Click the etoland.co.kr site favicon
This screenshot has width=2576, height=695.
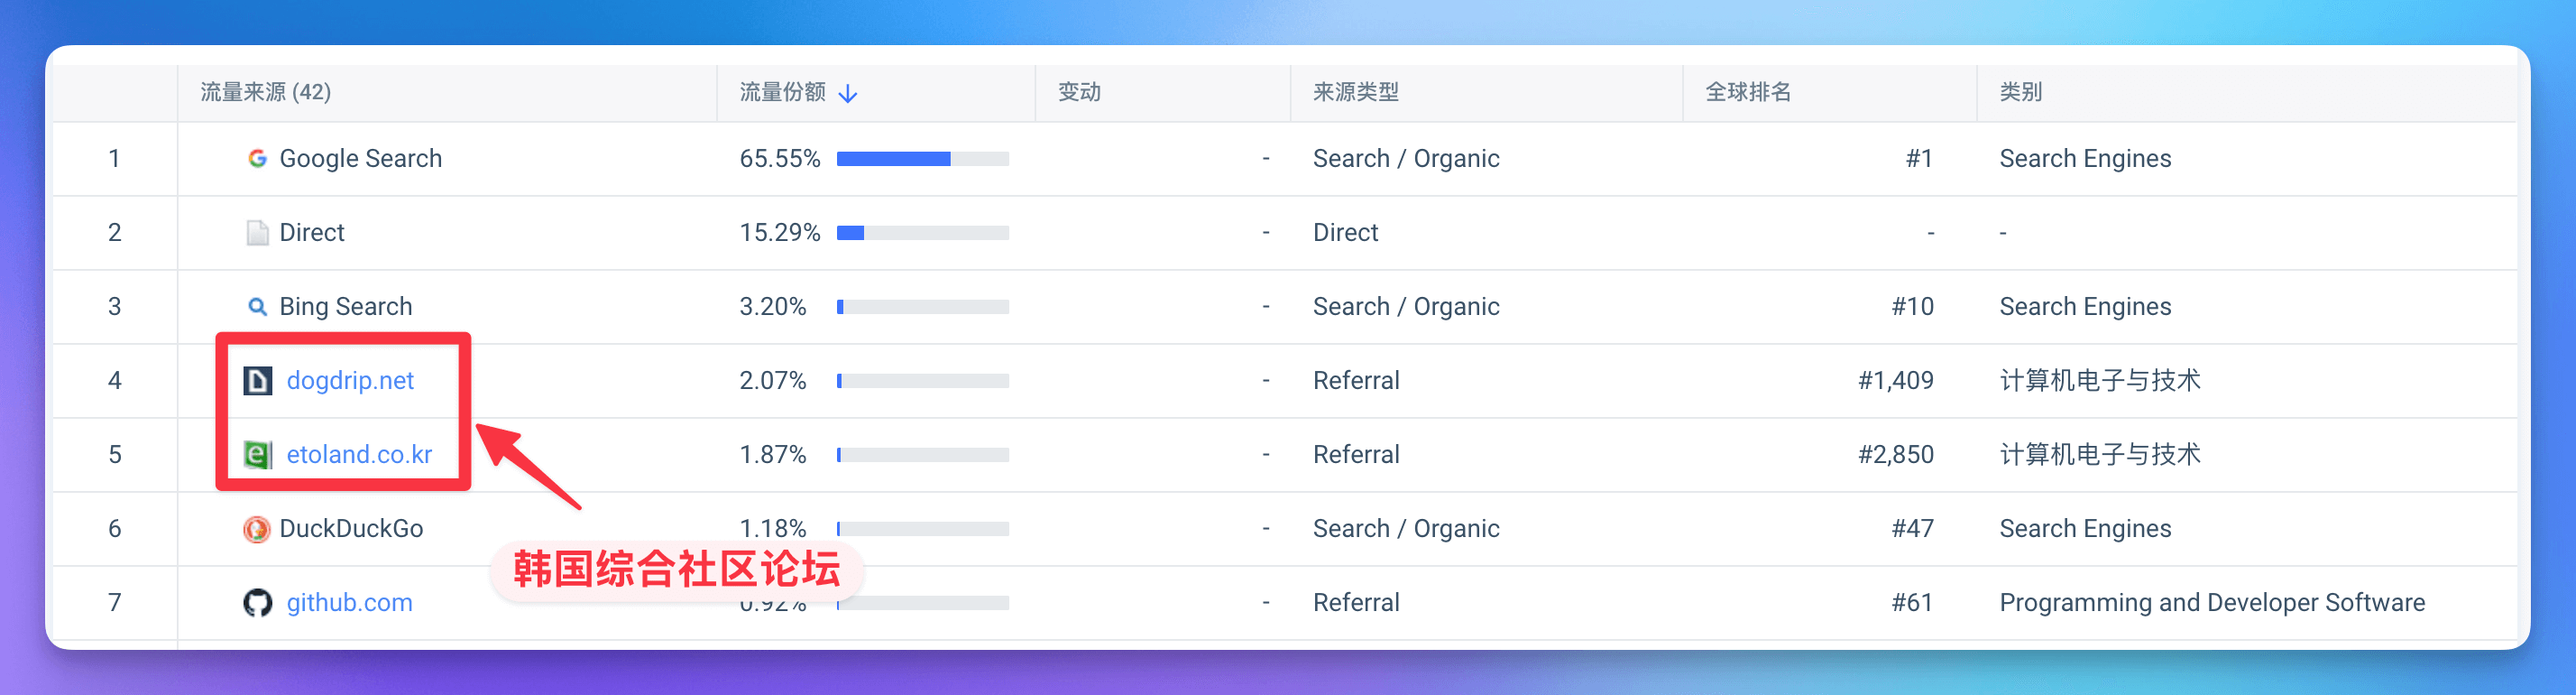tap(258, 455)
